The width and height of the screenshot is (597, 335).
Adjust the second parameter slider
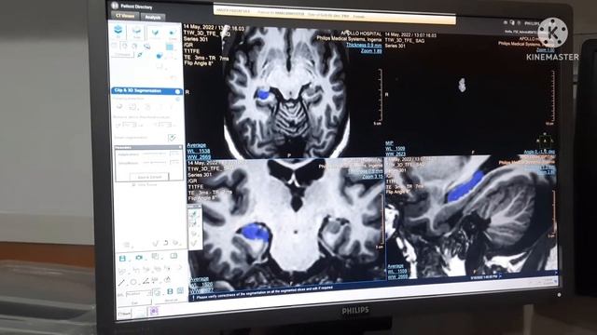[154, 162]
